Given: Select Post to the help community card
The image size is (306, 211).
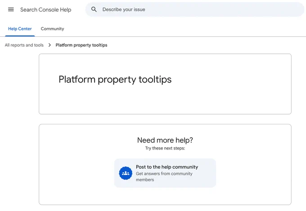Looking at the screenshot, I should tap(165, 173).
